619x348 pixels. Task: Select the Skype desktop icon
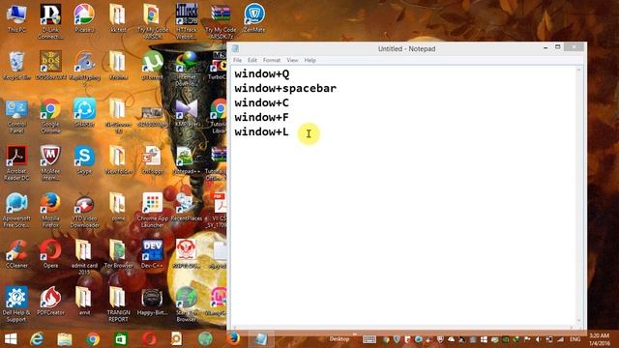pyautogui.click(x=84, y=159)
